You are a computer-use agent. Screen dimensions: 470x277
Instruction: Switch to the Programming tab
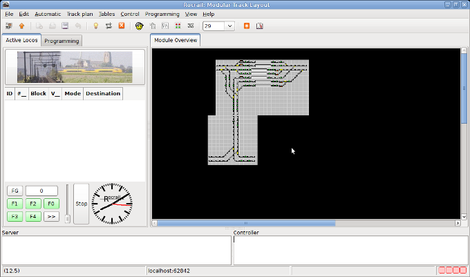pyautogui.click(x=62, y=41)
